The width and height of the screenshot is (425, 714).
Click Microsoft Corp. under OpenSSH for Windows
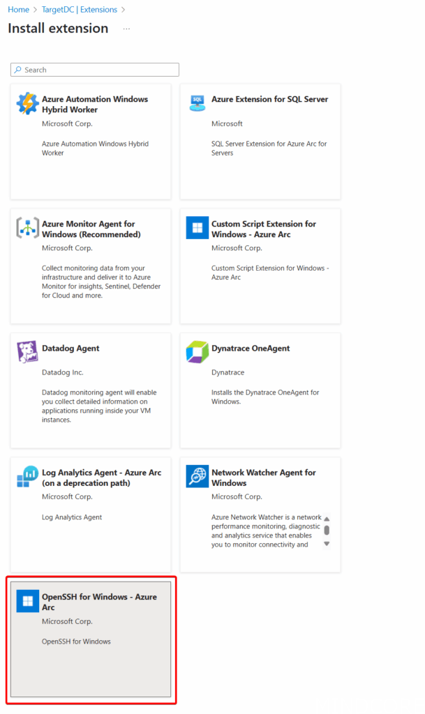pos(67,621)
